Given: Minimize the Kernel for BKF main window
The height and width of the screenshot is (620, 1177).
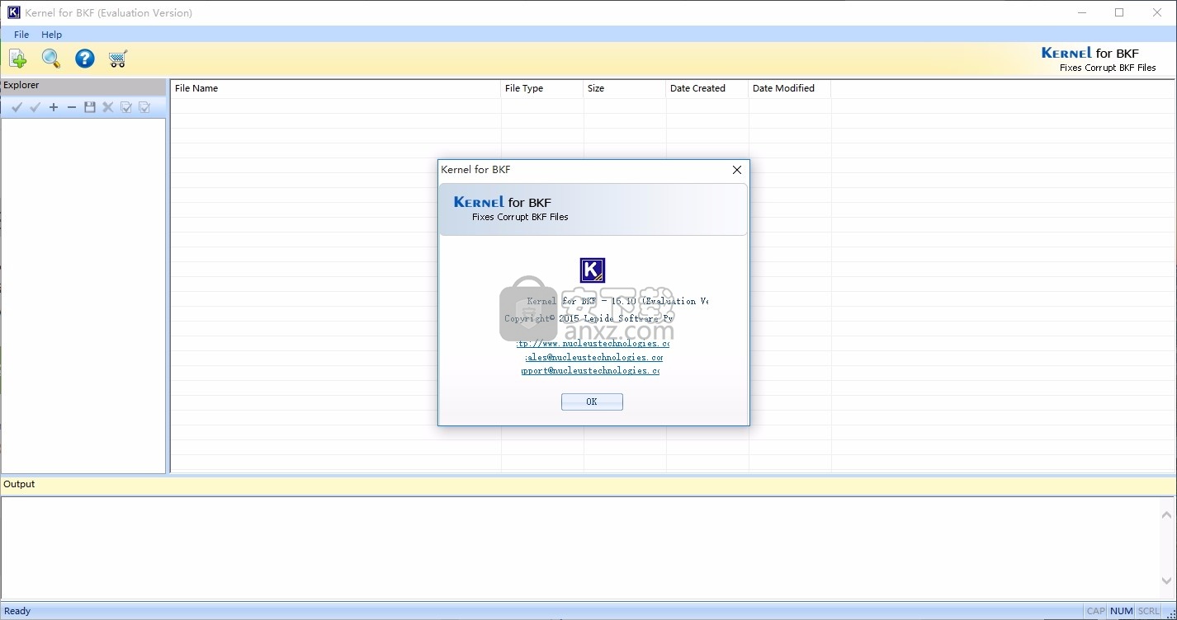Looking at the screenshot, I should click(1081, 12).
